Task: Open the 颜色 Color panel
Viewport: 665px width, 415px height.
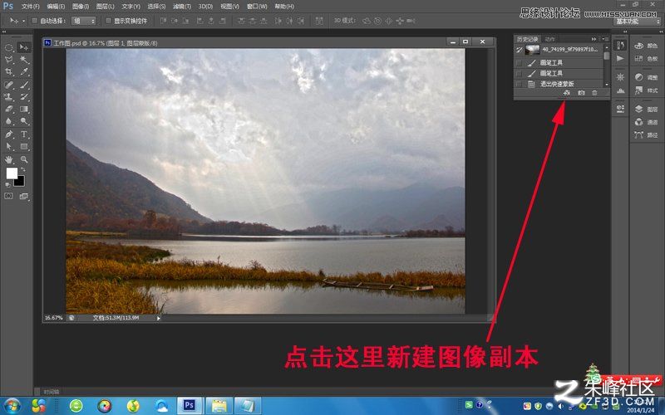Action: (x=647, y=46)
